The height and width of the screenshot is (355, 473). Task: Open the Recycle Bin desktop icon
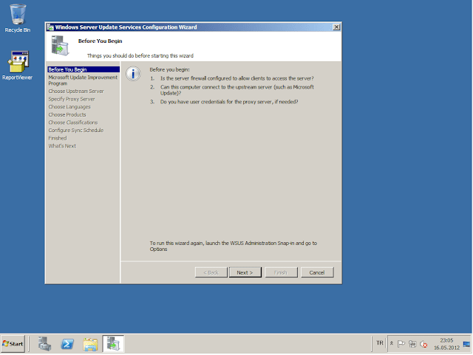coord(17,16)
